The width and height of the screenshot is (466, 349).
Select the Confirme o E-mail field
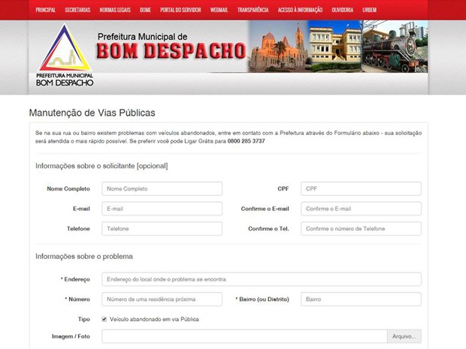361,209
